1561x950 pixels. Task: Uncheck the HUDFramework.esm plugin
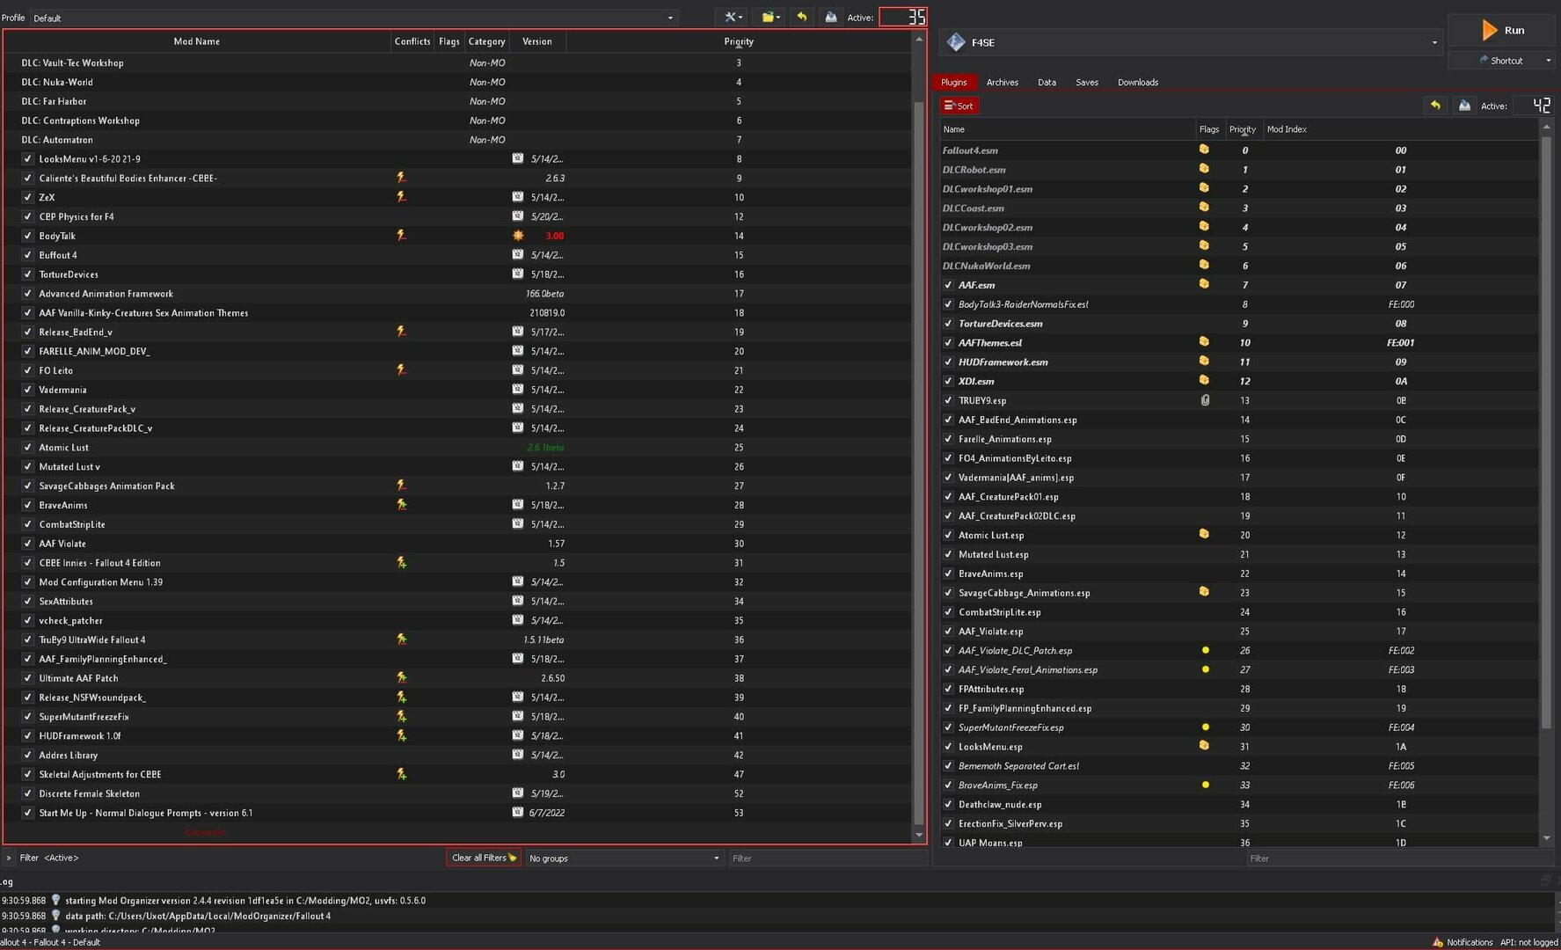[948, 362]
